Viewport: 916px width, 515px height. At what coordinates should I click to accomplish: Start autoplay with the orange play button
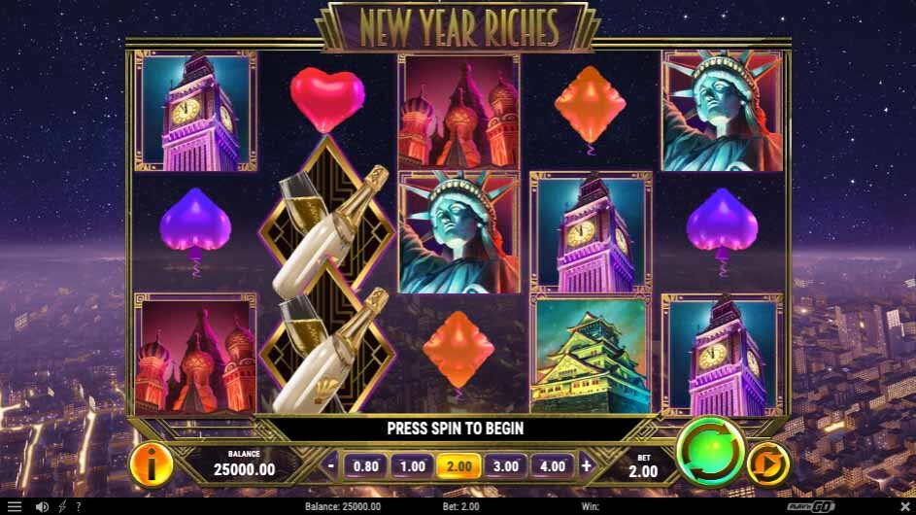pos(767,464)
